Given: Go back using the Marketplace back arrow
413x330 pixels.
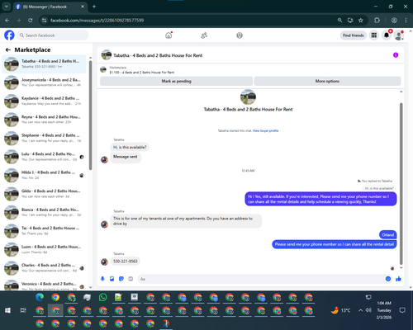Looking at the screenshot, I should click(8, 49).
